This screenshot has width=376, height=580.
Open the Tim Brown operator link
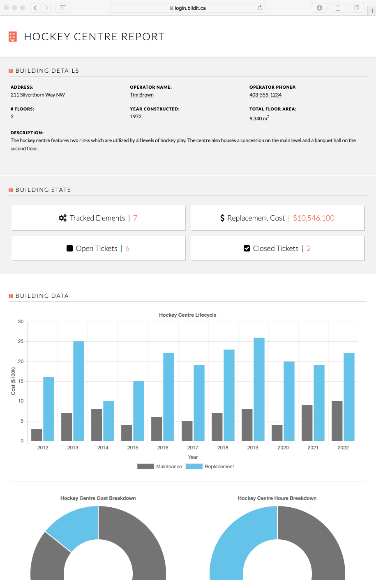coord(142,95)
